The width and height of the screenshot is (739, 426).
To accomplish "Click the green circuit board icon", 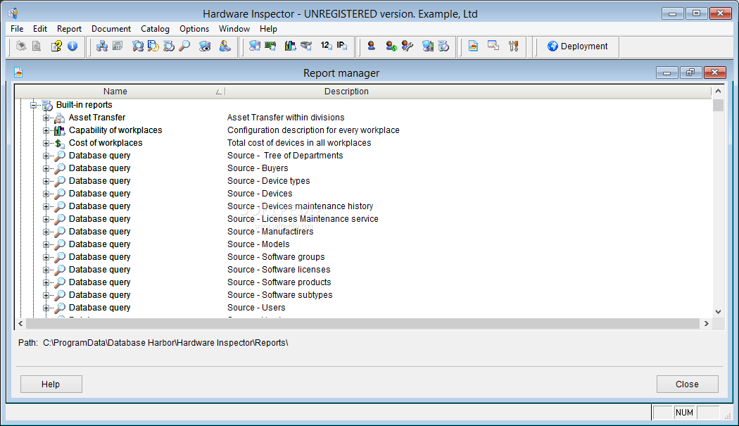I will [270, 46].
